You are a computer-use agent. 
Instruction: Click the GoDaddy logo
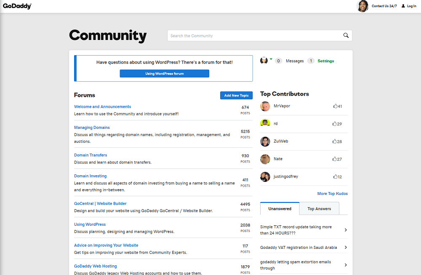pyautogui.click(x=17, y=6)
